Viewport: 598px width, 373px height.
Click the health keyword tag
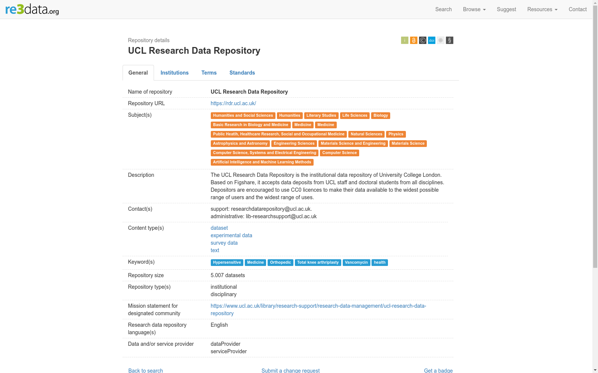coord(380,263)
